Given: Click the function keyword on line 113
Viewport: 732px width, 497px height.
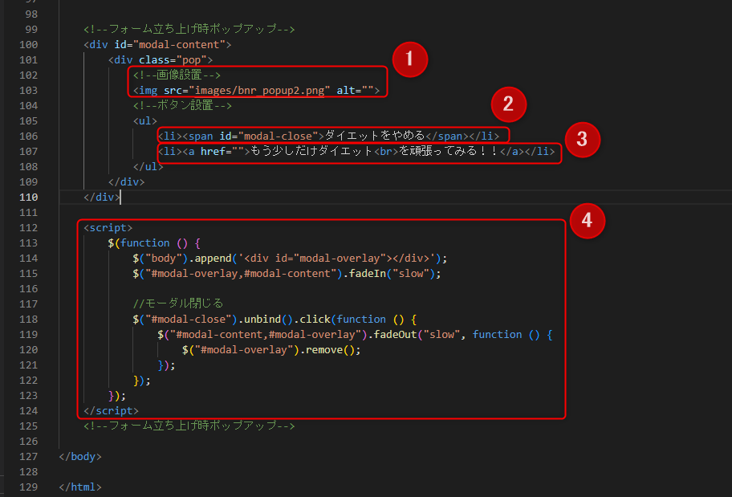Looking at the screenshot, I should 144,243.
